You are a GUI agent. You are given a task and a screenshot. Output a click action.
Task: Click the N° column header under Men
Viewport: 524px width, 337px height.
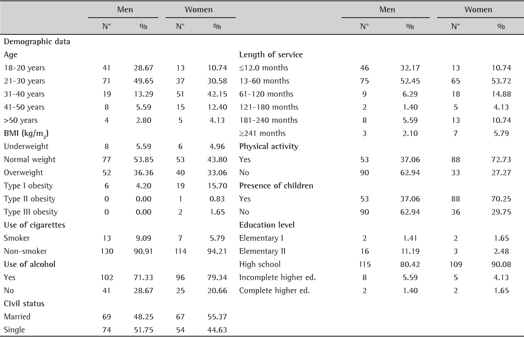(107, 26)
